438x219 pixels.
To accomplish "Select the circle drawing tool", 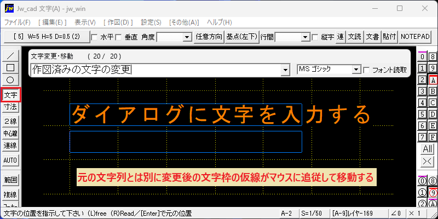I will (x=10, y=80).
